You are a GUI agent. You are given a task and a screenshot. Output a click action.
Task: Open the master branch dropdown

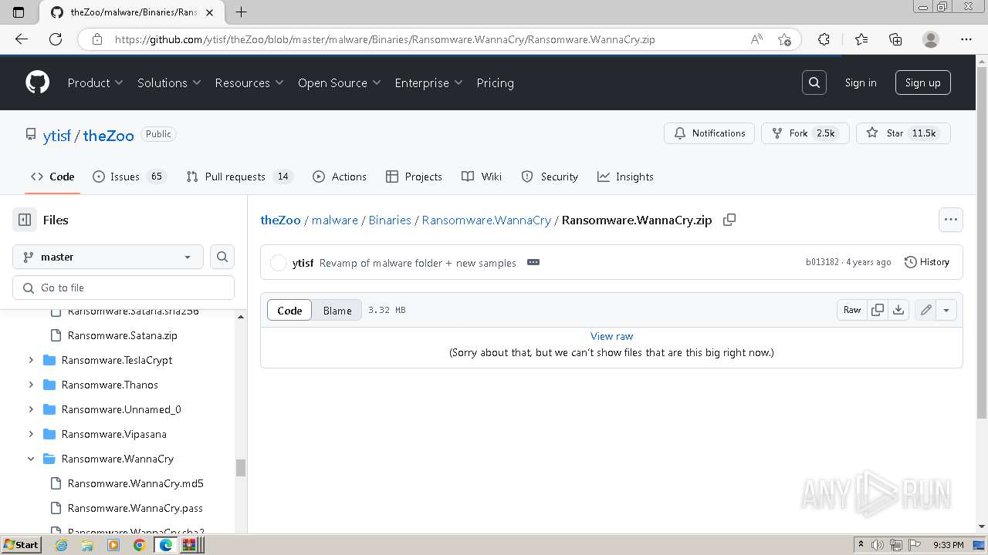[108, 257]
